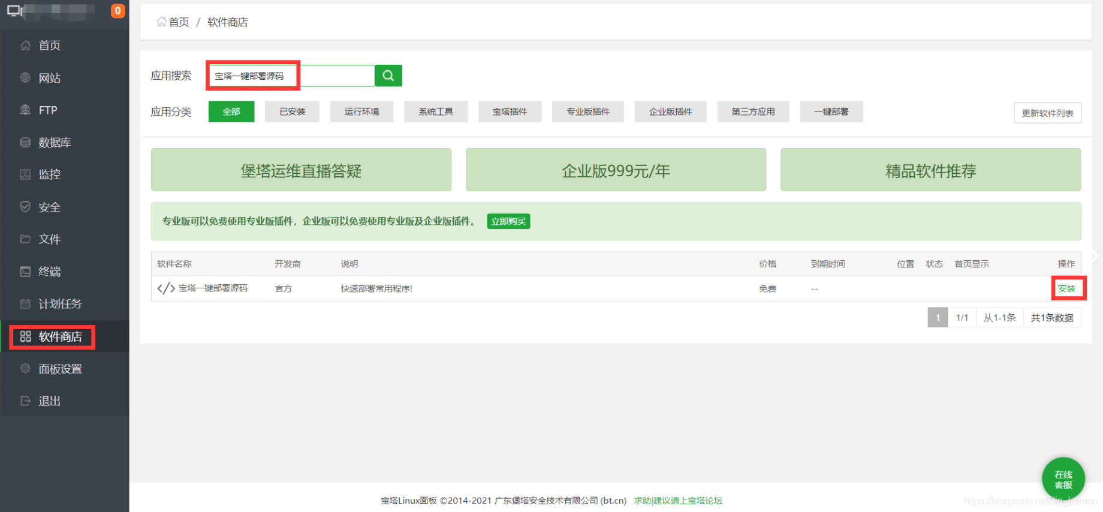This screenshot has width=1103, height=512.
Task: Click the 到期时间 column header
Action: click(x=828, y=264)
